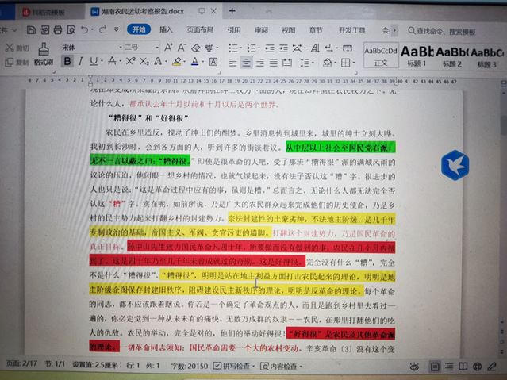Apply the font color red A swatch
Image resolution: width=507 pixels, height=380 pixels.
tap(195, 62)
